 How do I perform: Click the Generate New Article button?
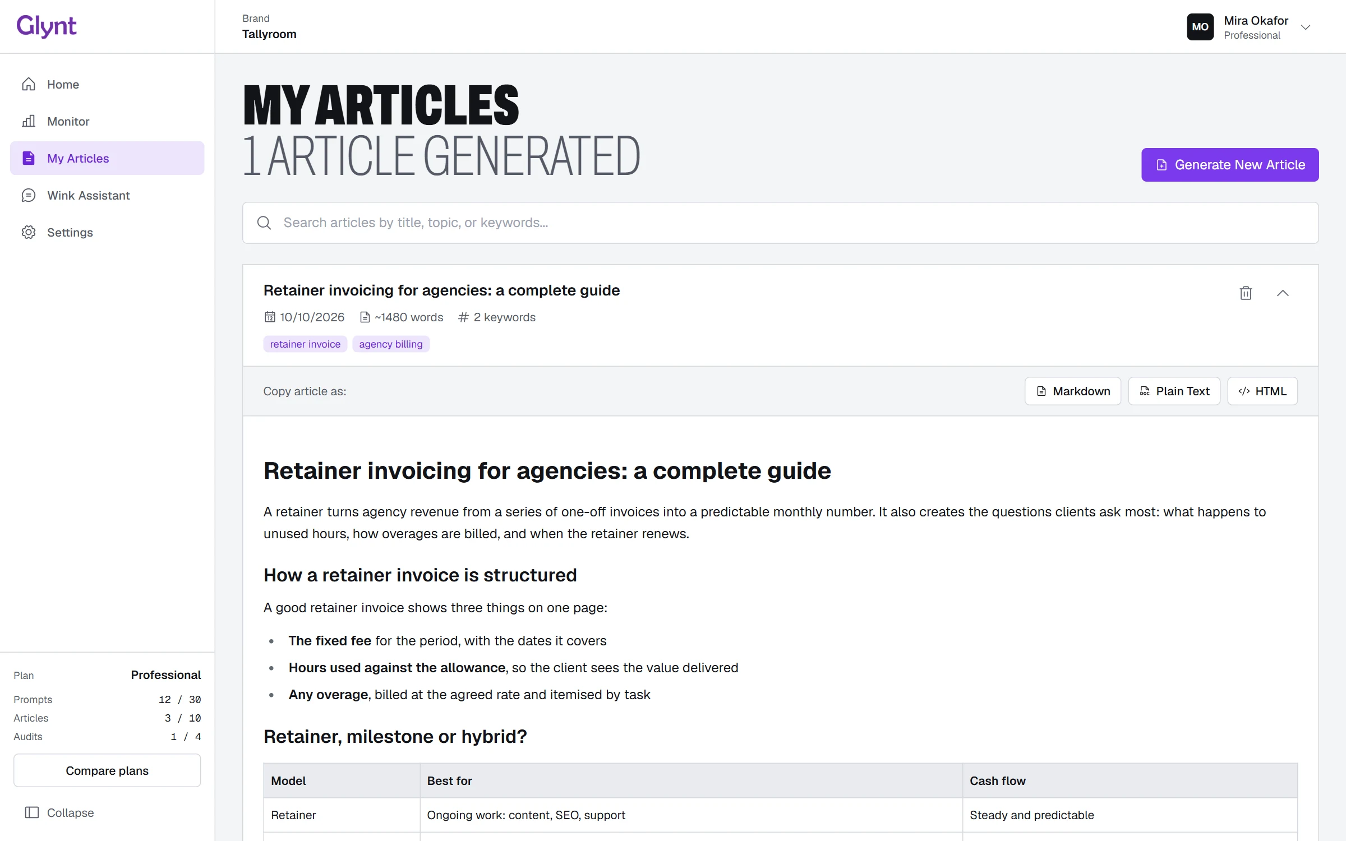pos(1230,165)
